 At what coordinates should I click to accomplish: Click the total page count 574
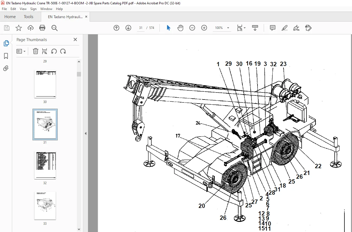(x=152, y=28)
